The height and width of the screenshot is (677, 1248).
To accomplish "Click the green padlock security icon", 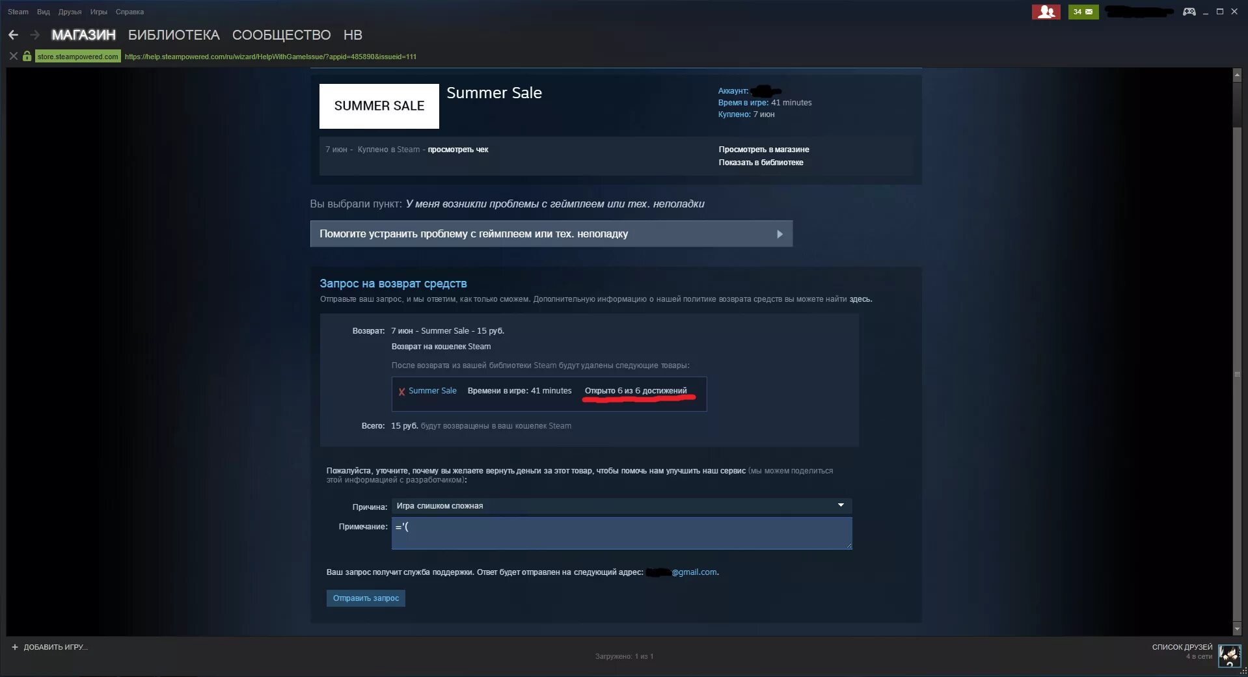I will pyautogui.click(x=27, y=57).
